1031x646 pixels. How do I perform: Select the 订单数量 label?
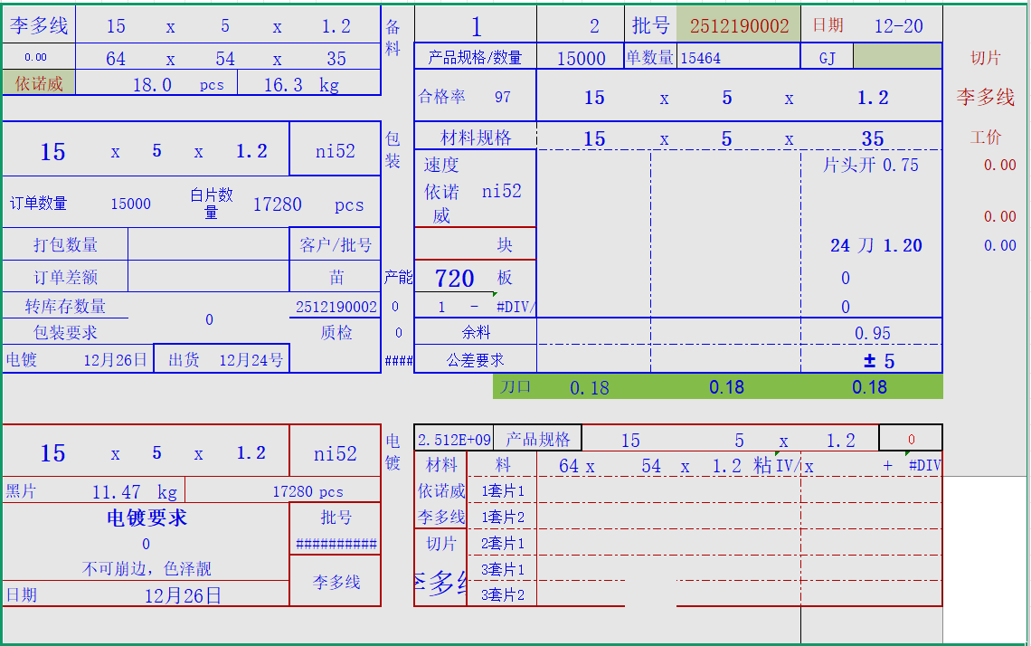(x=38, y=204)
